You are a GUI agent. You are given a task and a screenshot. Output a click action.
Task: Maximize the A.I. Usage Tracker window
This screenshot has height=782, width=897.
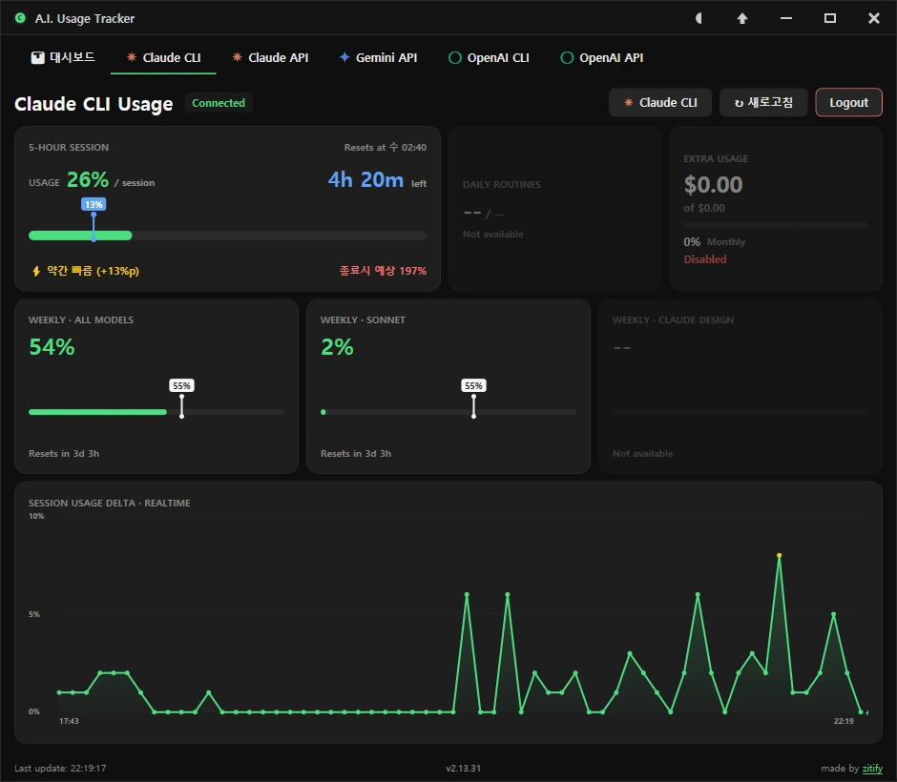(829, 18)
